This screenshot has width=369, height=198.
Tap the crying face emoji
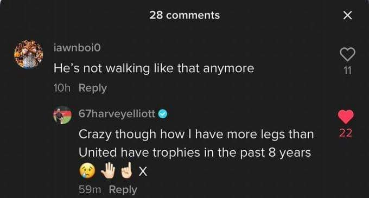tap(87, 171)
